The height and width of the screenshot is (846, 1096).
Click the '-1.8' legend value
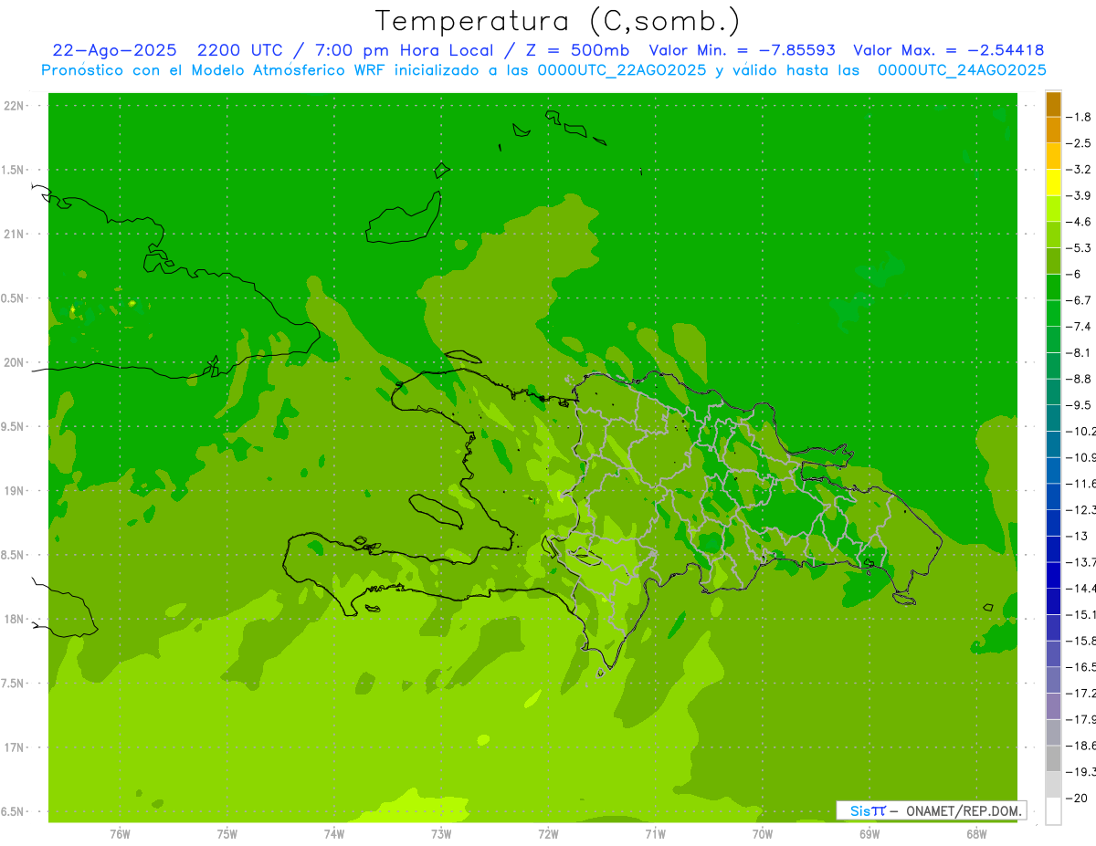1079,117
